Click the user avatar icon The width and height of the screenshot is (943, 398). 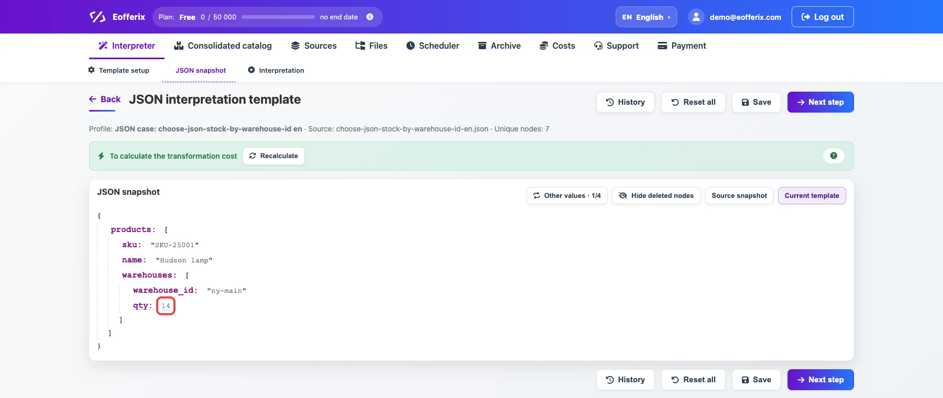pos(696,17)
